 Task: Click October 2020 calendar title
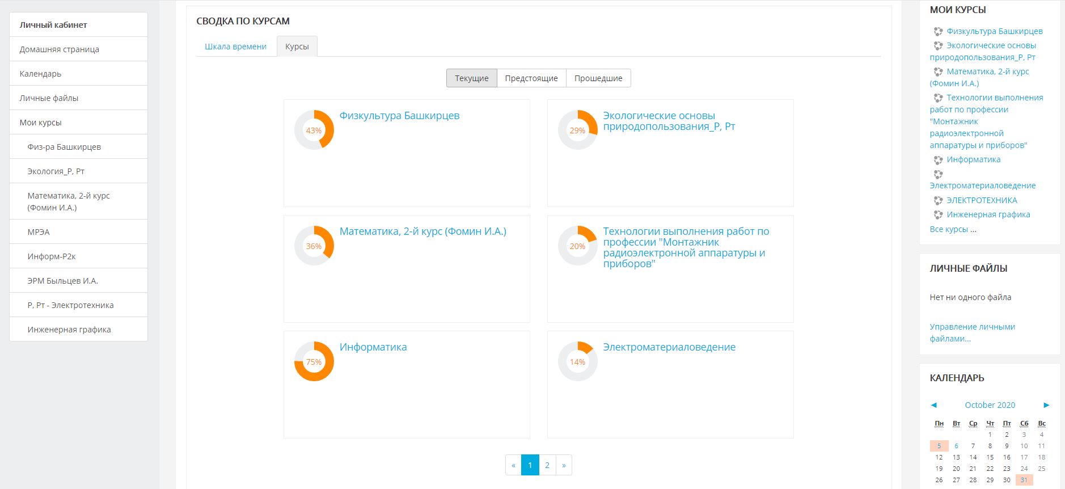(990, 405)
